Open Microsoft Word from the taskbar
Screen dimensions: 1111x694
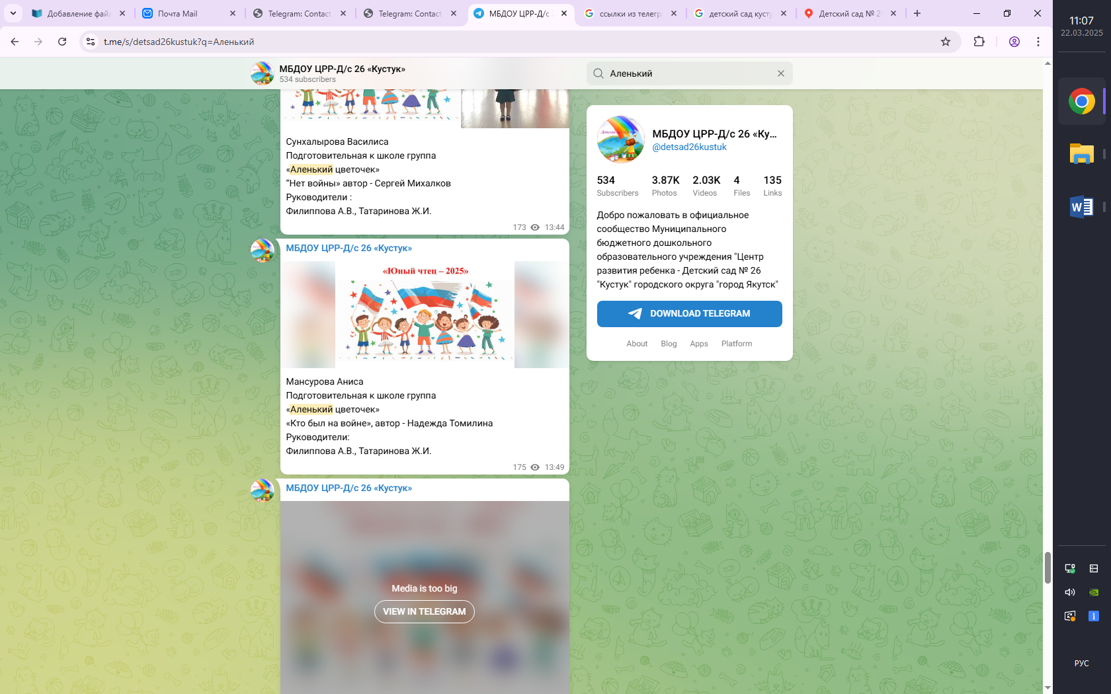coord(1081,207)
